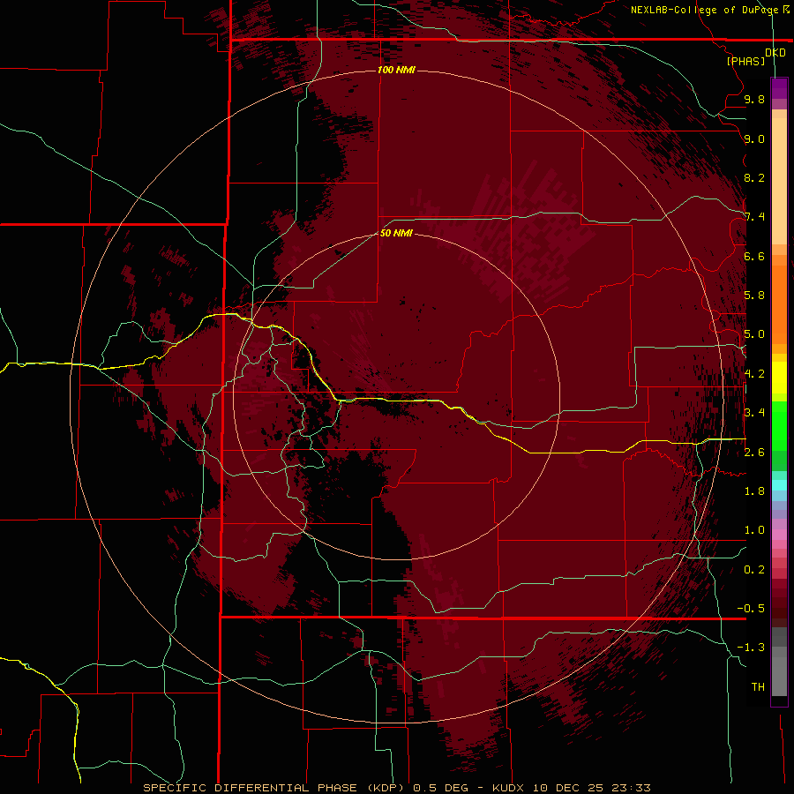Click the [PHAS] units label

[745, 61]
